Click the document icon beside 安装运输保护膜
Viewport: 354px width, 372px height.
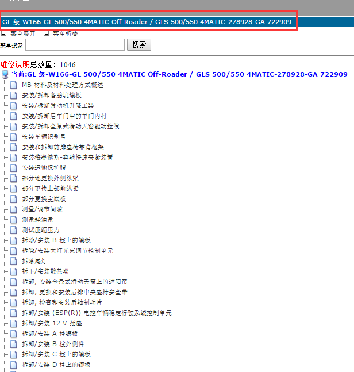pos(14,168)
